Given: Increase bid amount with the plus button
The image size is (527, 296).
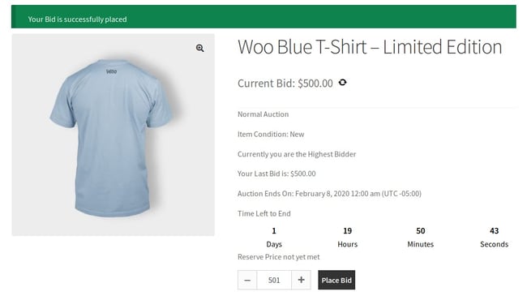Looking at the screenshot, I should [x=301, y=280].
